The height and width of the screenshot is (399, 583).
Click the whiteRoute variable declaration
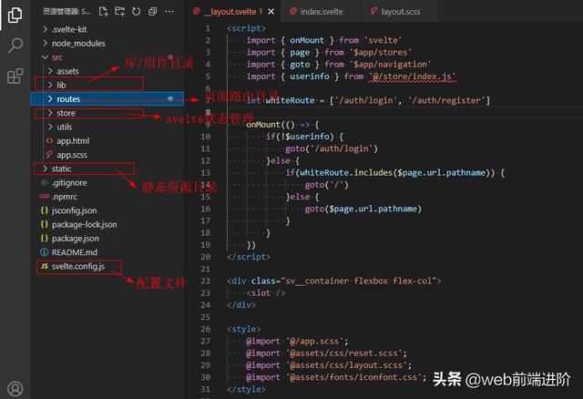(290, 100)
